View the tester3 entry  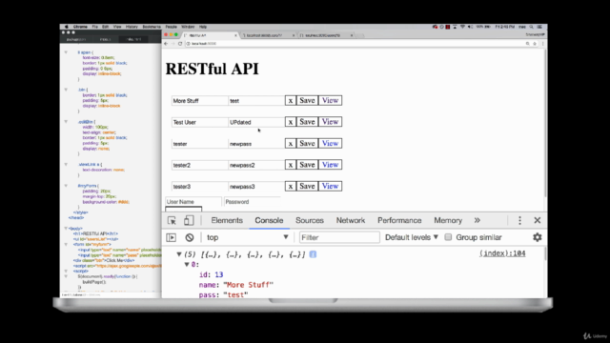pyautogui.click(x=331, y=187)
